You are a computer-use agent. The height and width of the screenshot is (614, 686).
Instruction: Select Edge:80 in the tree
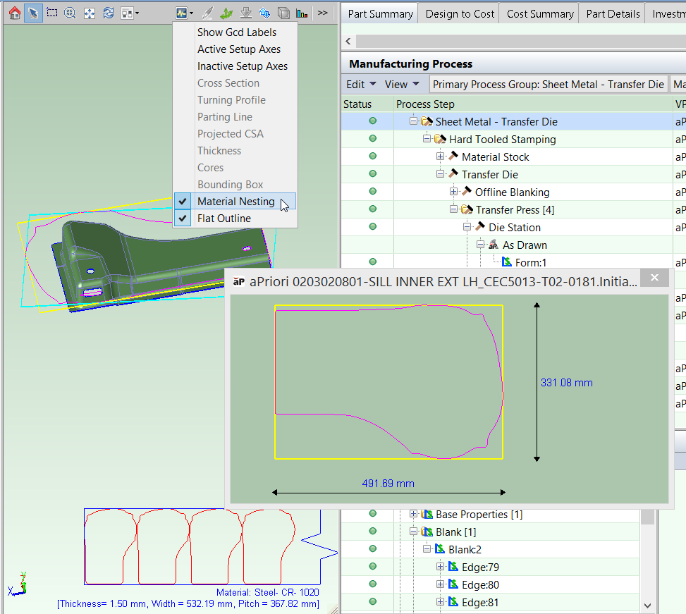482,584
